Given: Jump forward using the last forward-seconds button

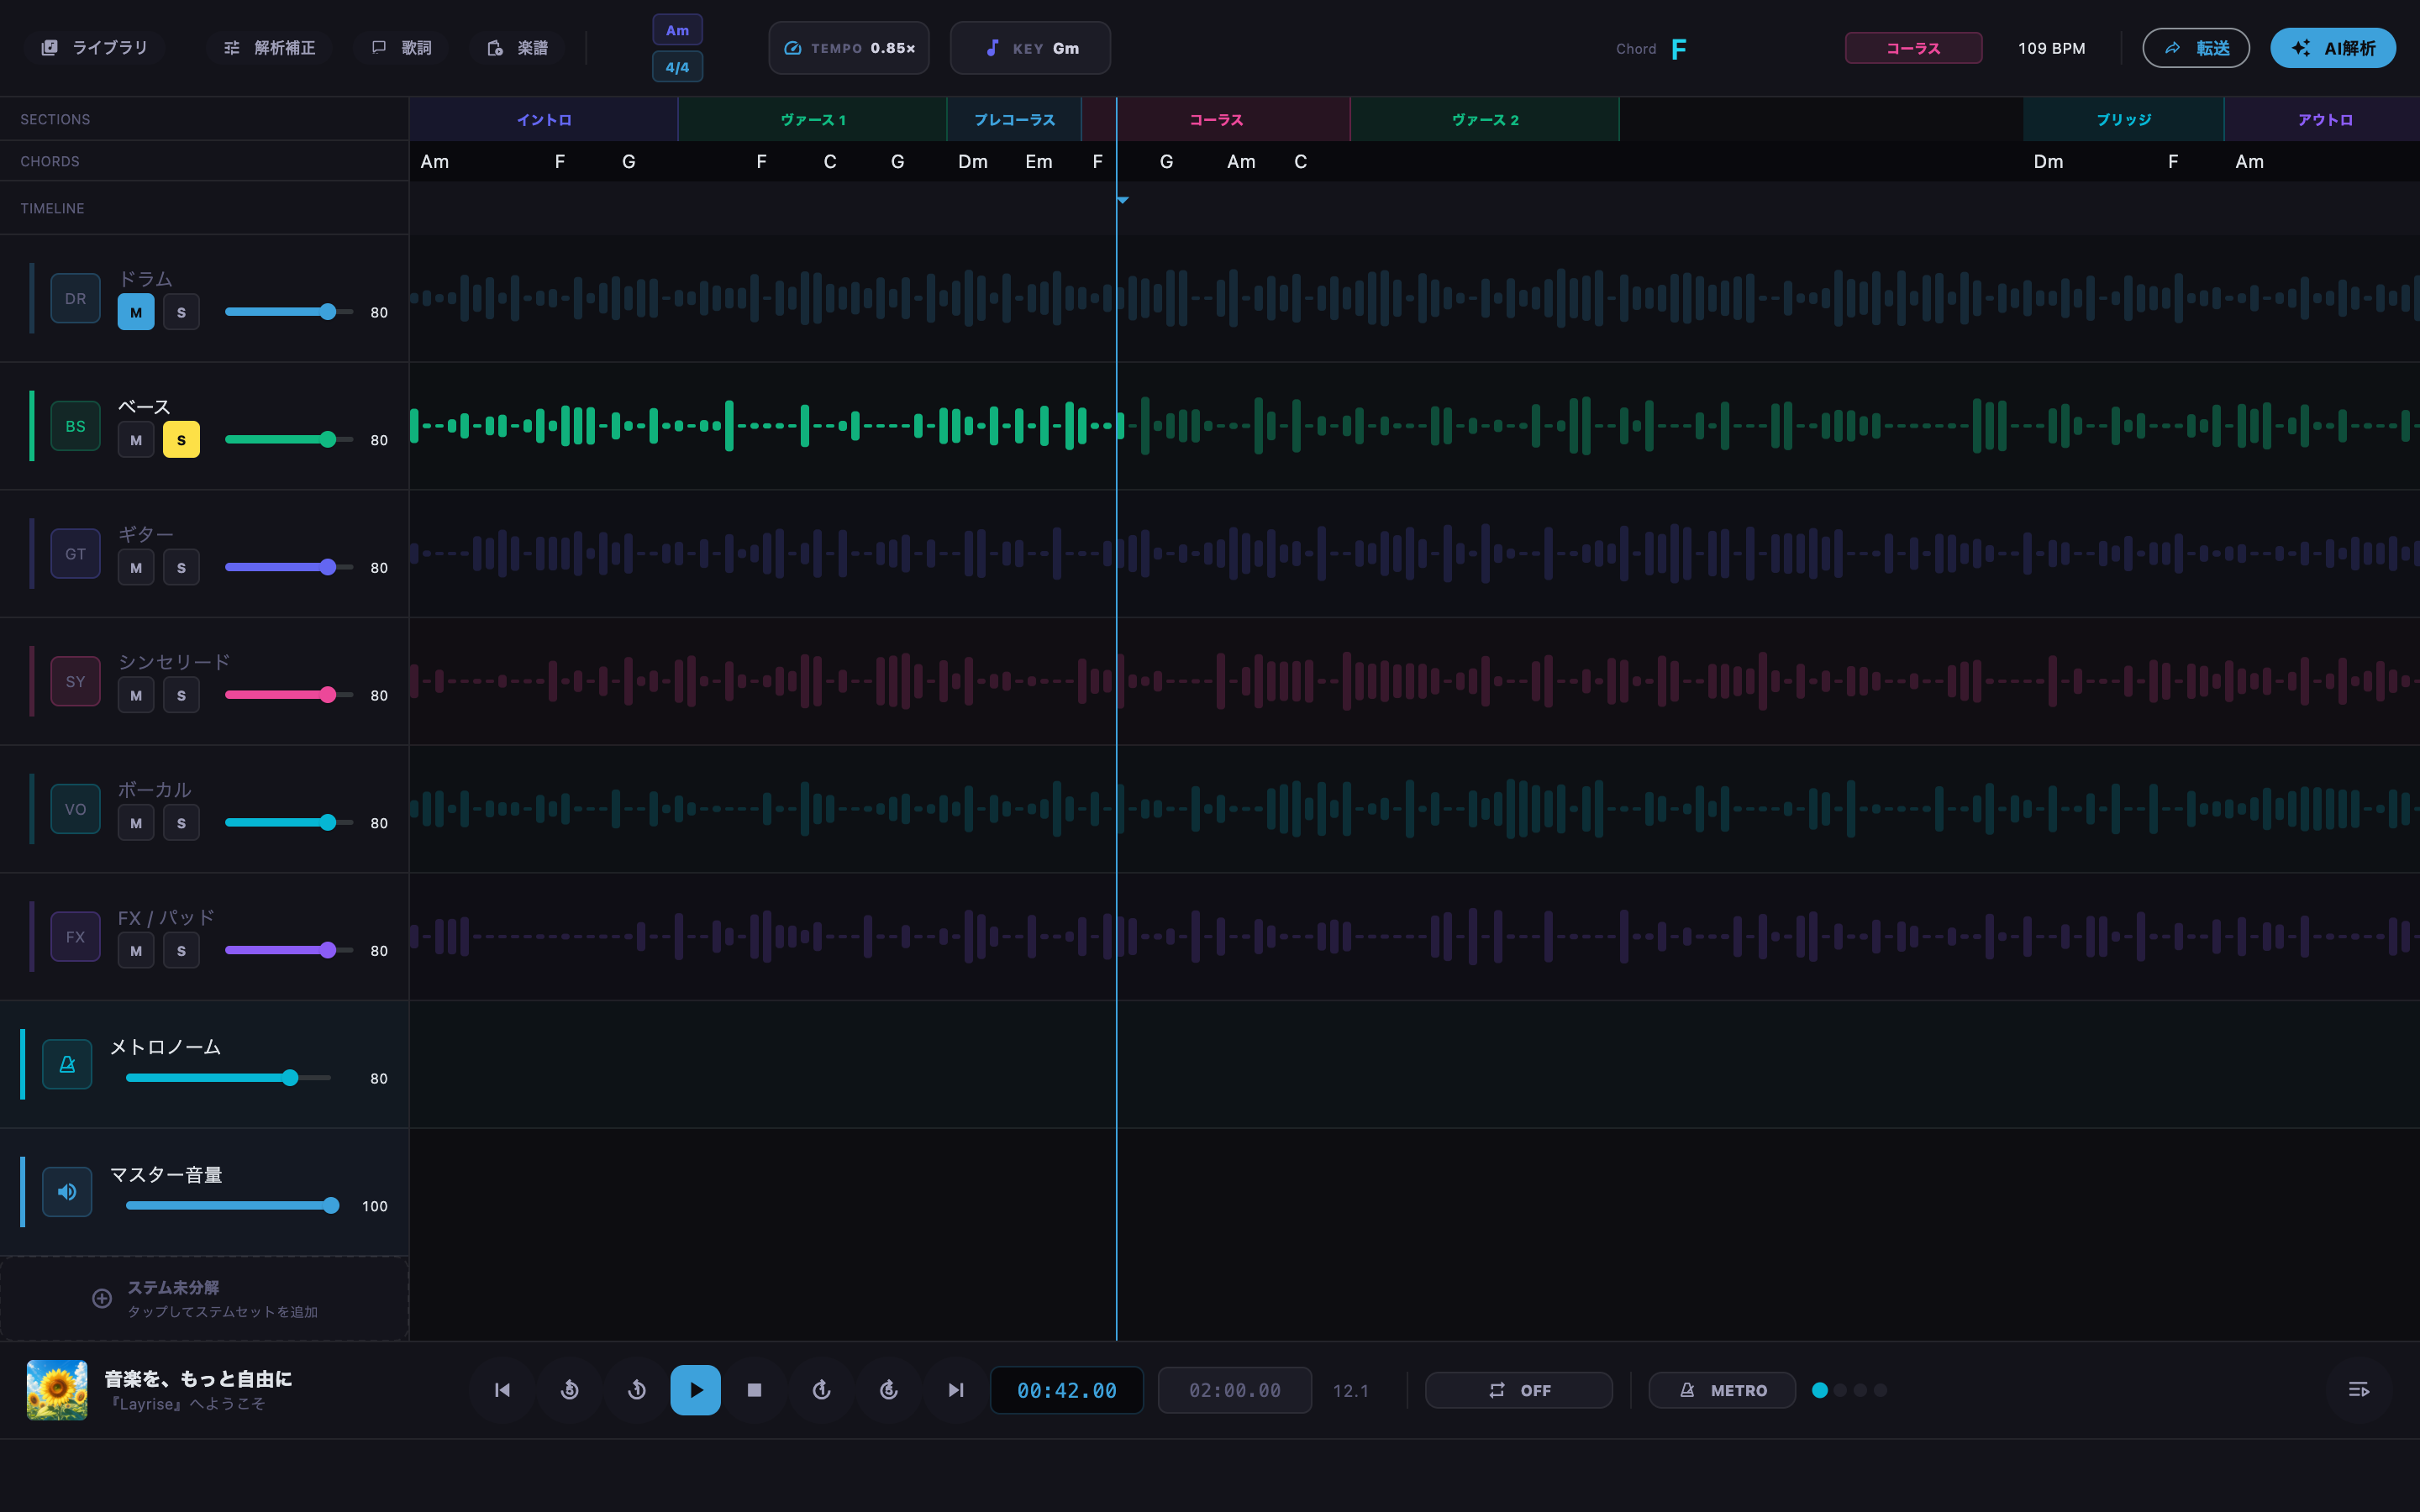Looking at the screenshot, I should [889, 1390].
